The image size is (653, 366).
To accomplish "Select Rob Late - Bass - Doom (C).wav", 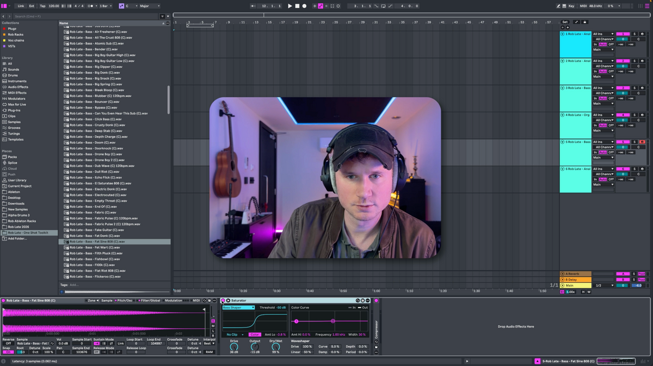I will coord(114,142).
